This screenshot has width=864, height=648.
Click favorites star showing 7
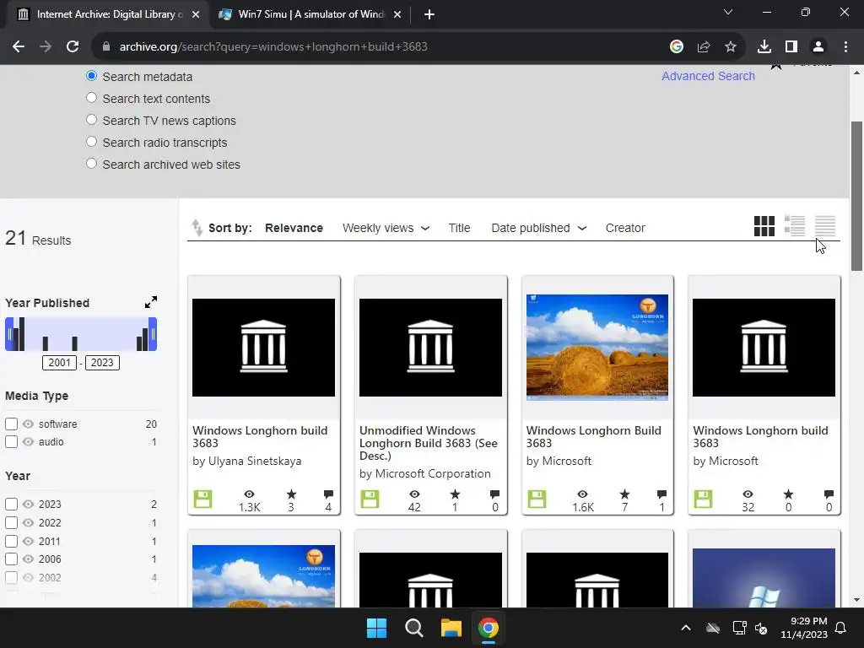coord(624,494)
